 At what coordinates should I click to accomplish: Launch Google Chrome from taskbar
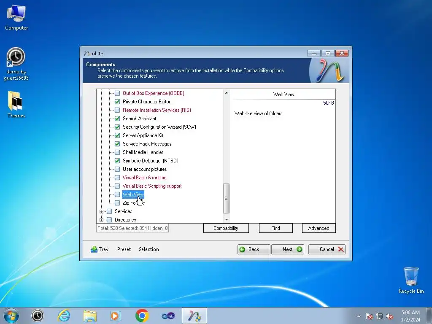click(x=142, y=316)
